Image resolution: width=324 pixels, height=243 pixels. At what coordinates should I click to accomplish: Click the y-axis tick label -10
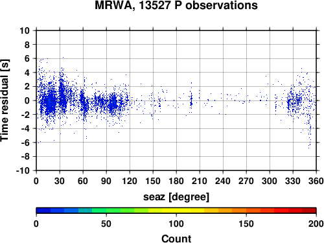23,170
